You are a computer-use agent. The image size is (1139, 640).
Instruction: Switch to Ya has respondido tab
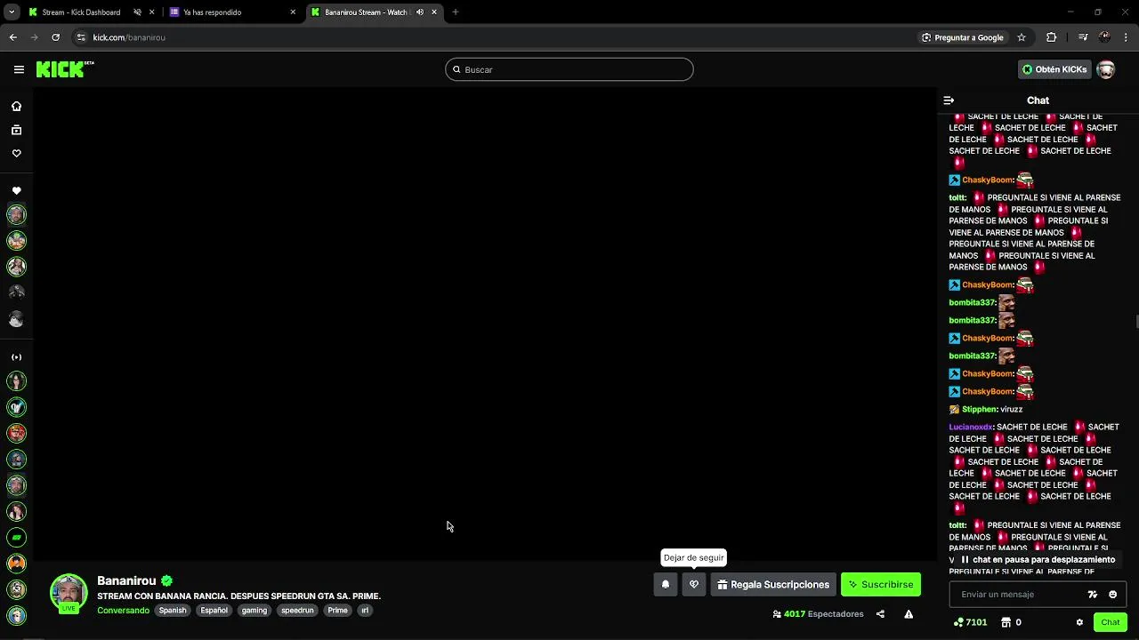click(x=231, y=12)
